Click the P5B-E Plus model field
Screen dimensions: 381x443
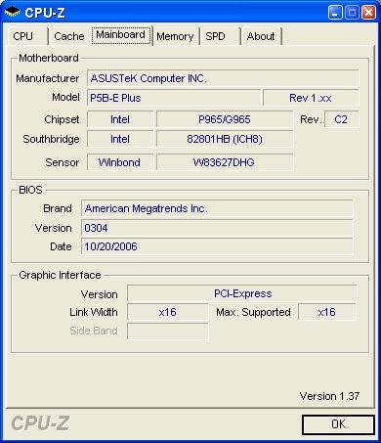click(x=174, y=98)
